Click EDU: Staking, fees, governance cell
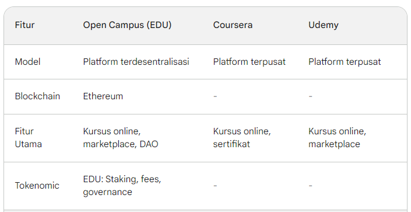This screenshot has height=212, width=411. pos(122,186)
